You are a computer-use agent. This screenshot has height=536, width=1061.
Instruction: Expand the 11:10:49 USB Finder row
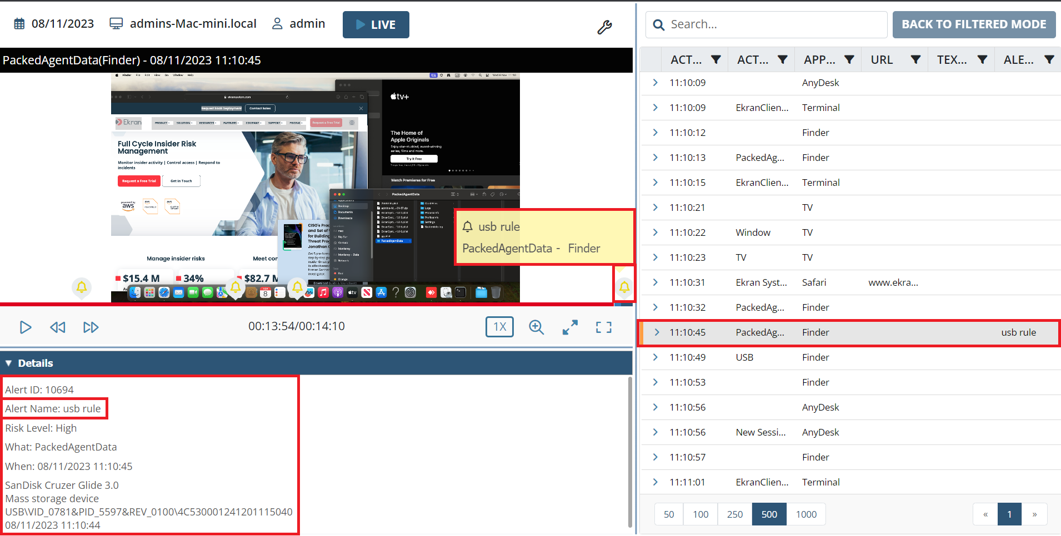(655, 357)
